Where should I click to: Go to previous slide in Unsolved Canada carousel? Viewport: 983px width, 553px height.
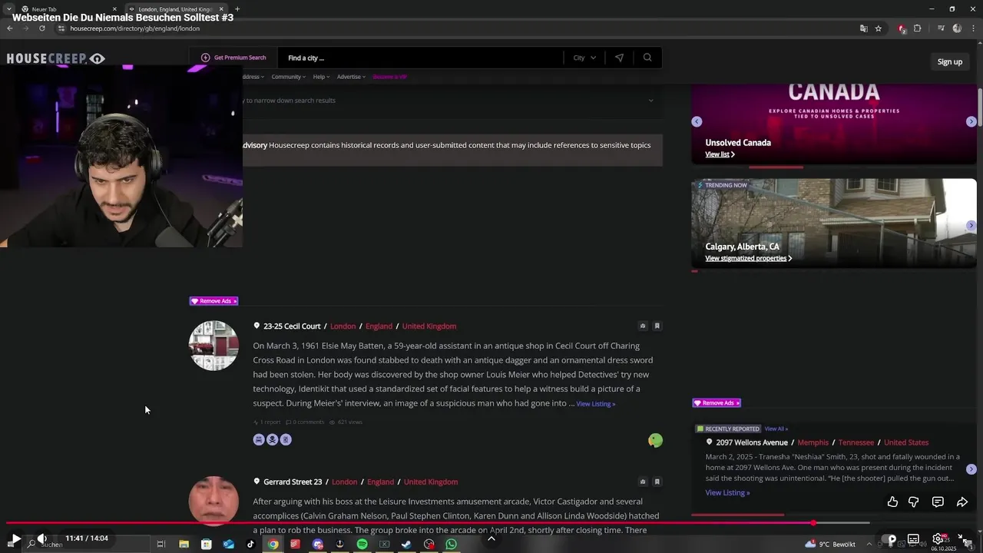point(697,121)
